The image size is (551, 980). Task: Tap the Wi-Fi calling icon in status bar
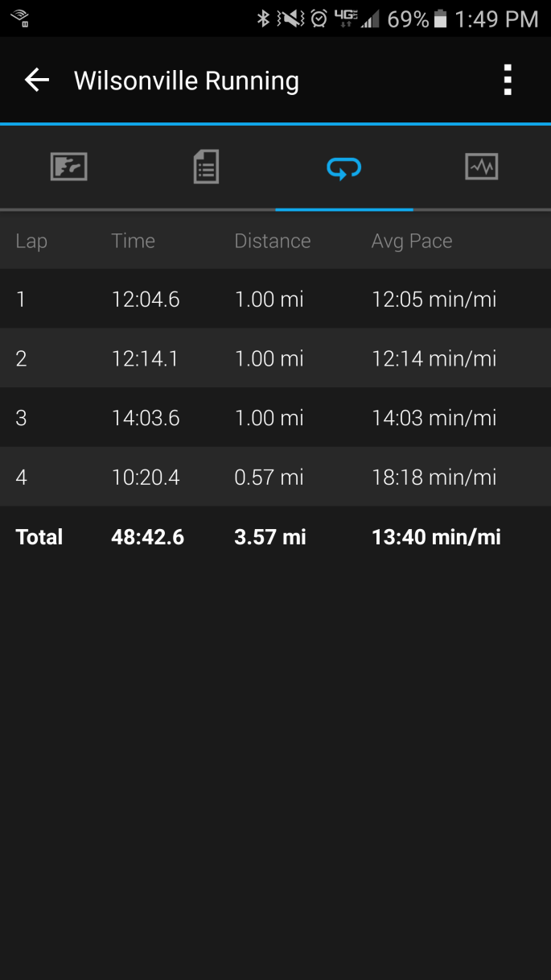20,17
